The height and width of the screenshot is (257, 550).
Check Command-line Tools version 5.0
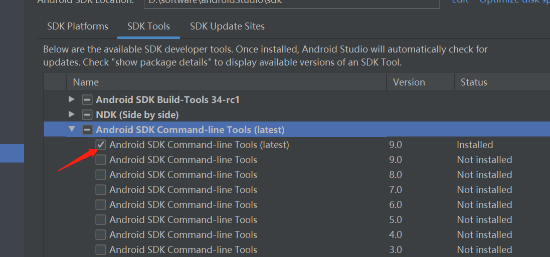pos(101,220)
